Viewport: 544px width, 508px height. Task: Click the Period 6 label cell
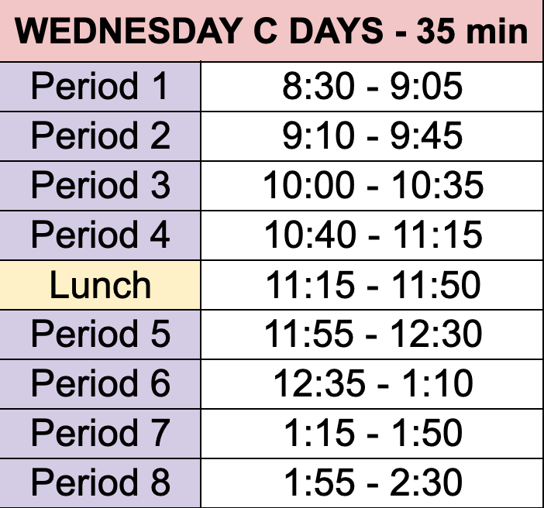[100, 384]
